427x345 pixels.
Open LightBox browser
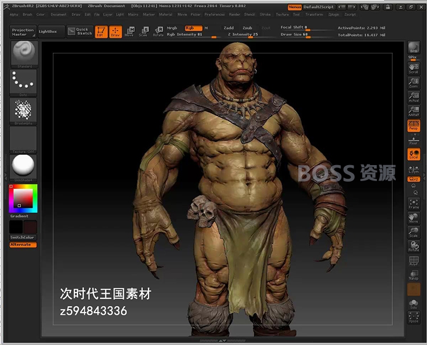coord(51,32)
